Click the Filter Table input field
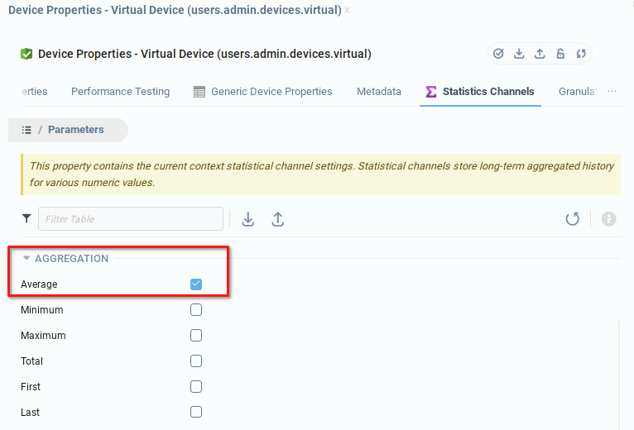The image size is (634, 430). point(131,219)
